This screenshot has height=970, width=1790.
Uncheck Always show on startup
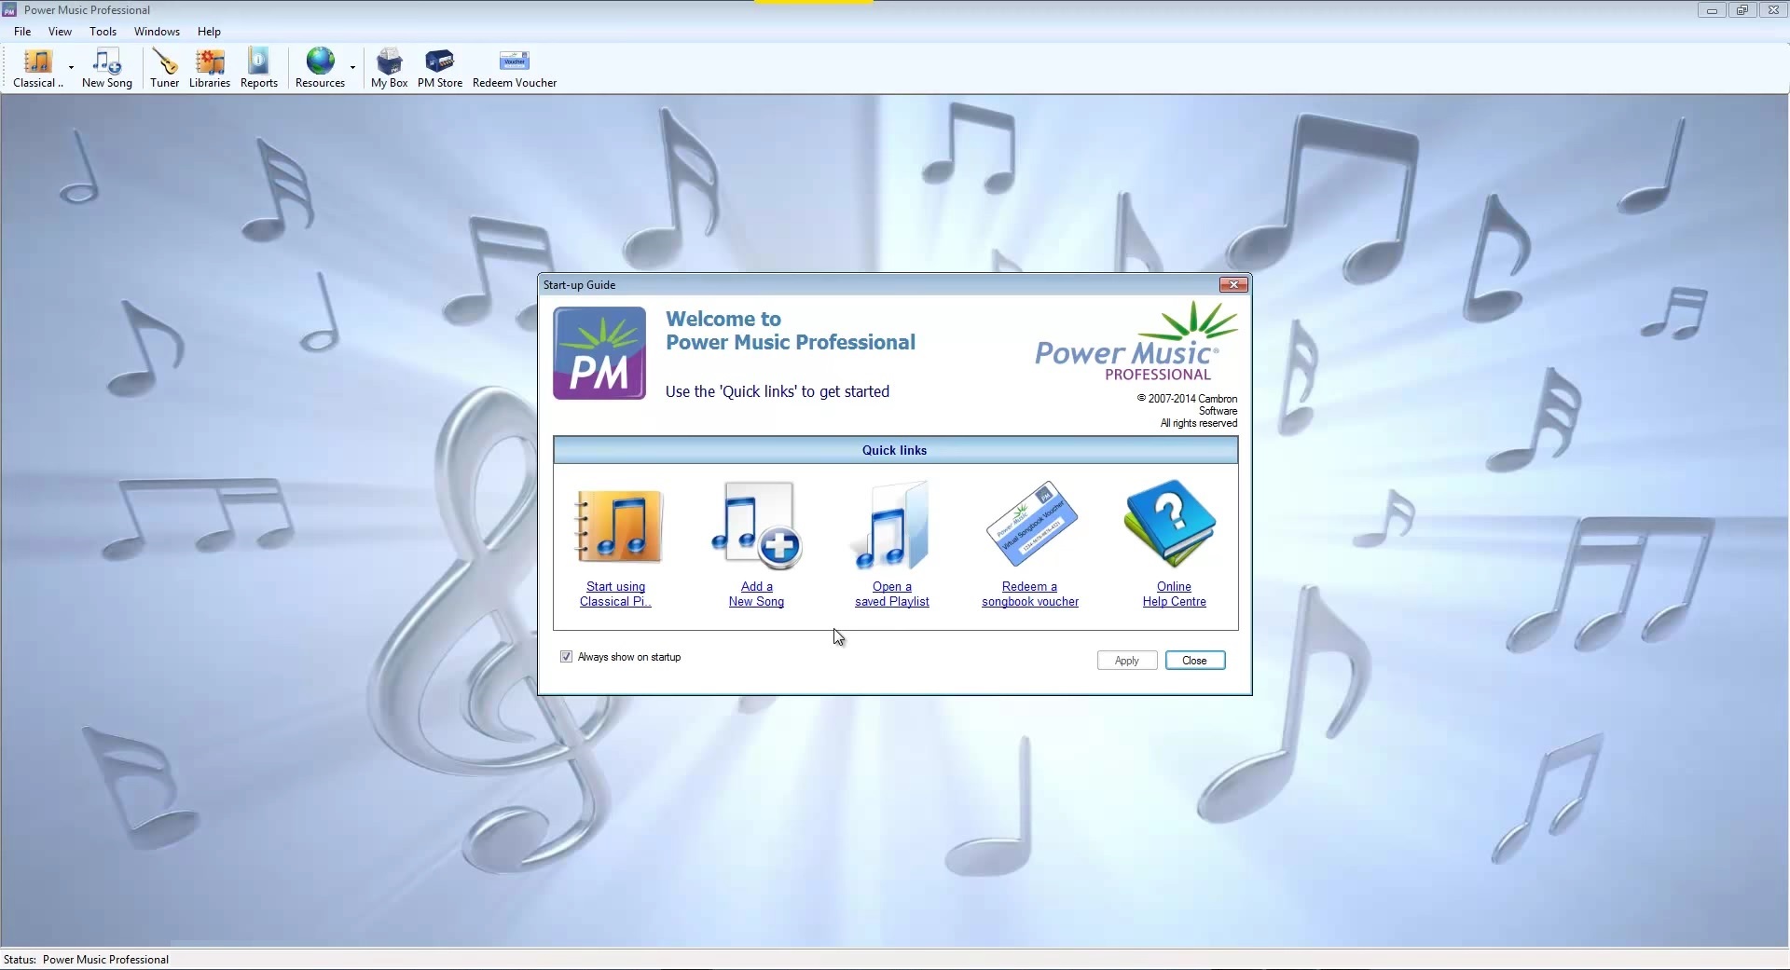click(567, 656)
